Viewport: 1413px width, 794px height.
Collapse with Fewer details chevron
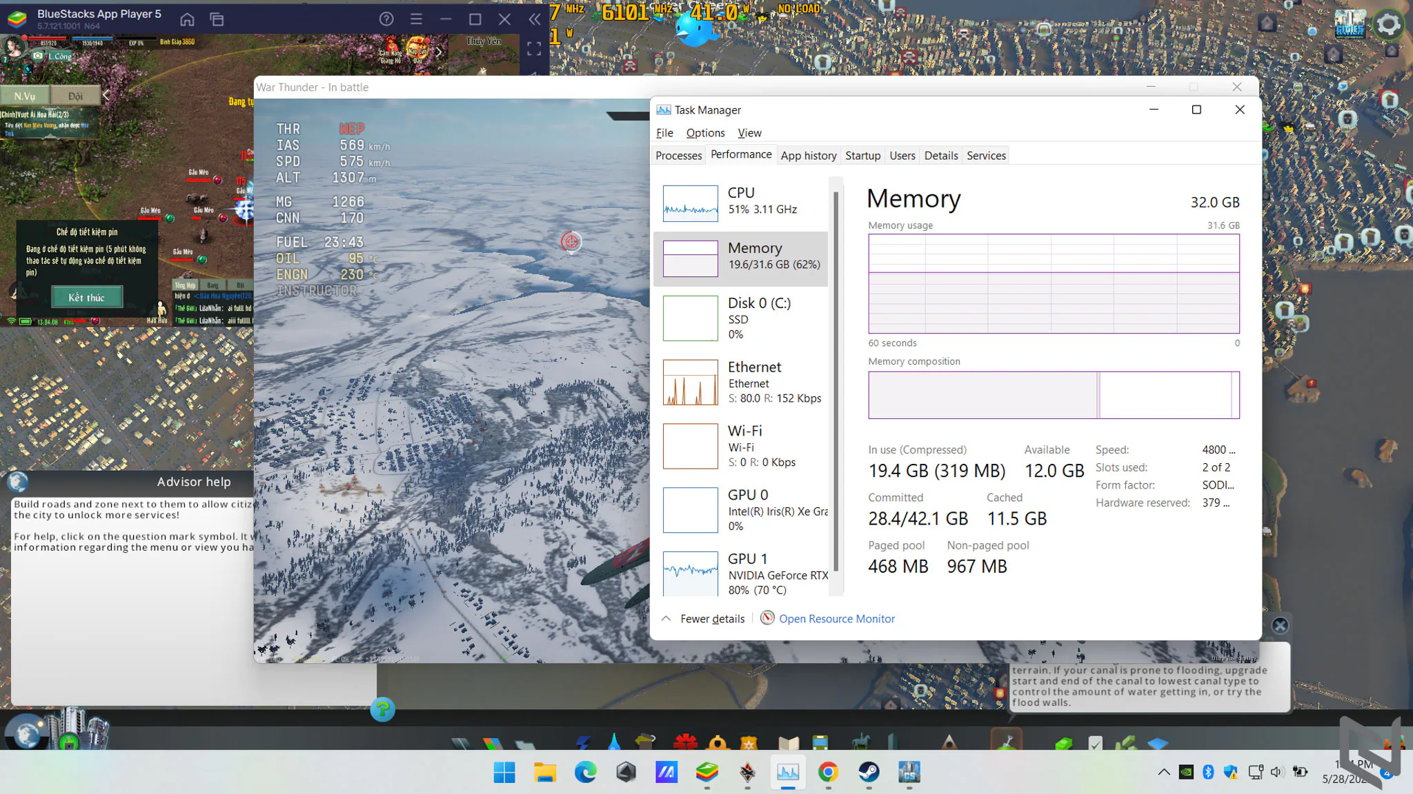tap(666, 618)
